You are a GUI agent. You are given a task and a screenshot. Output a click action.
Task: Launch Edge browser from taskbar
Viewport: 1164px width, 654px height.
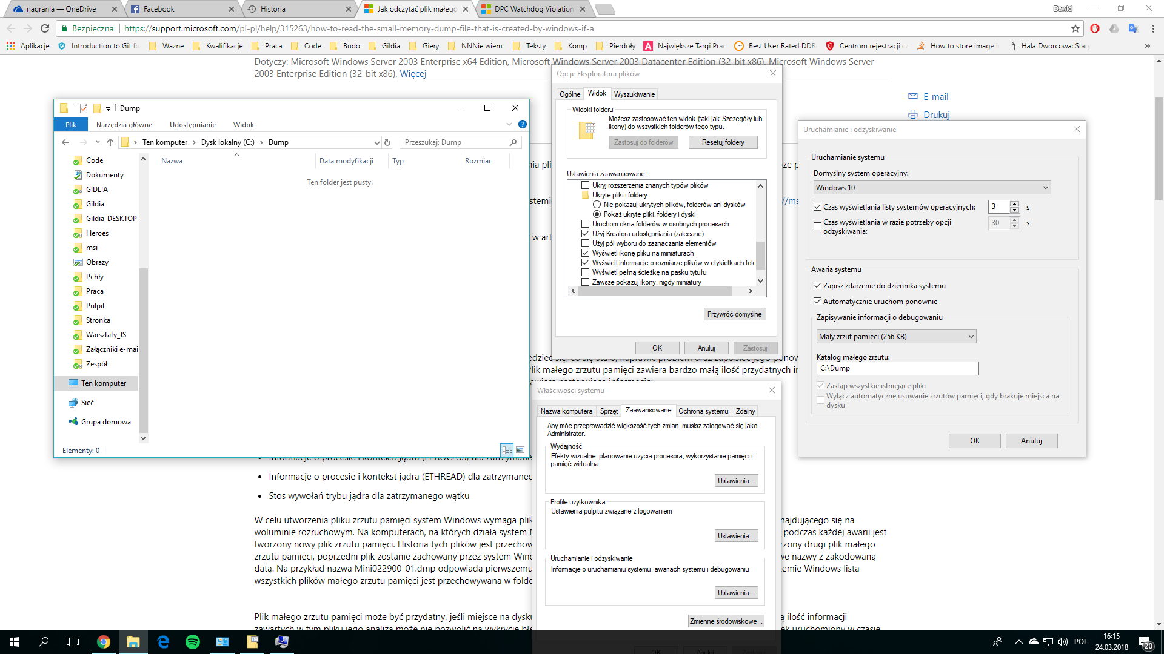point(163,642)
